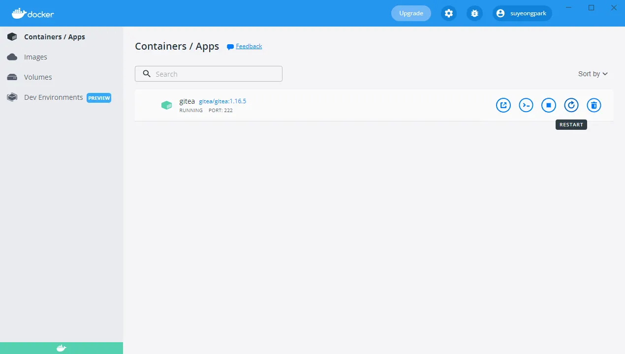
Task: Click the feedback speech bubble icon
Action: (230, 47)
